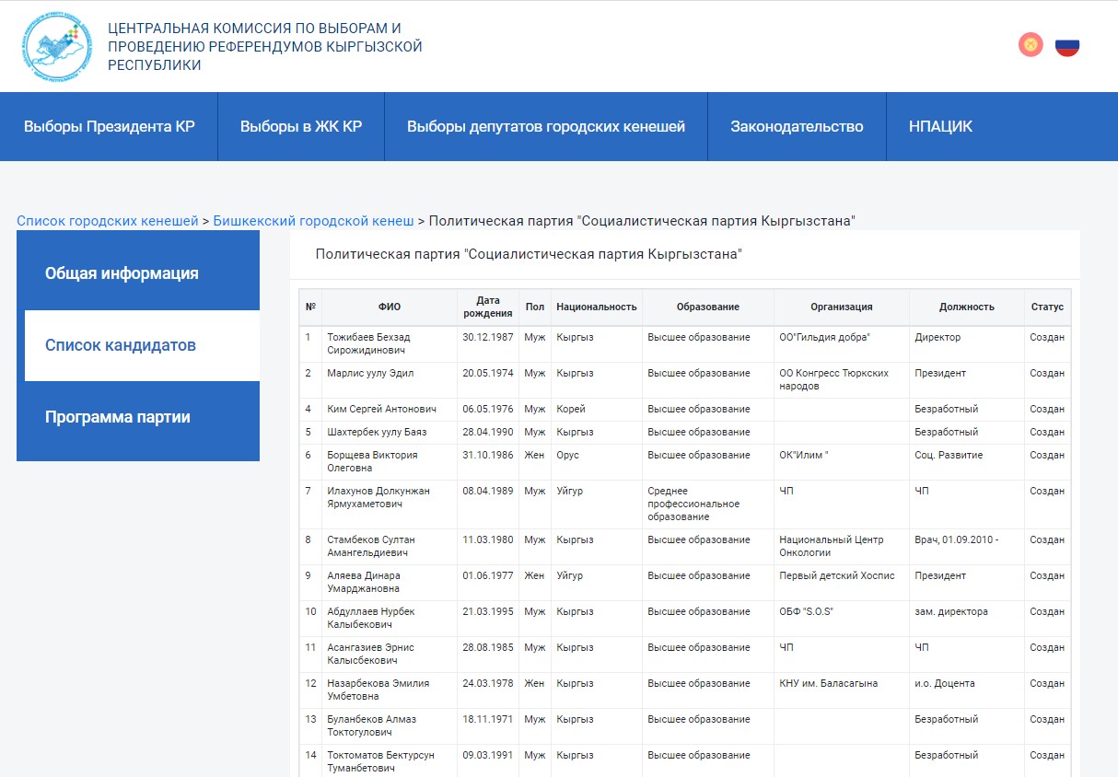Click the ФИО column header
The height and width of the screenshot is (777, 1118).
click(x=390, y=307)
